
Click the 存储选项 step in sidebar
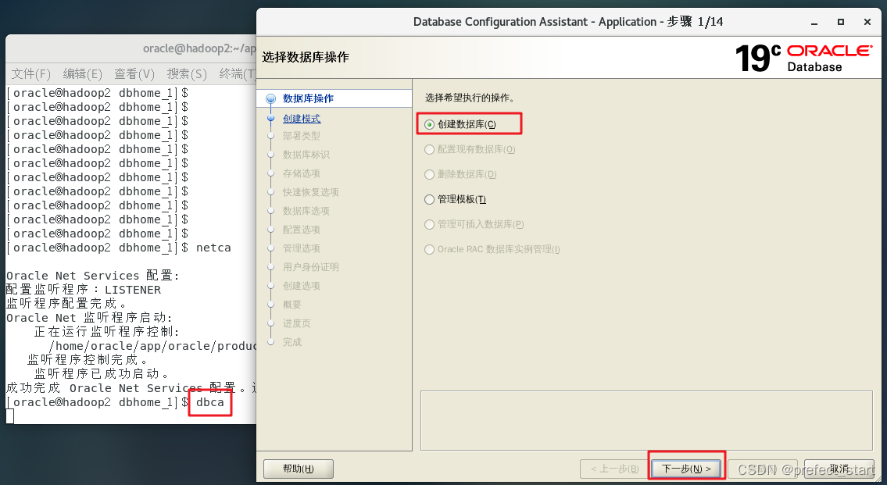pyautogui.click(x=302, y=173)
